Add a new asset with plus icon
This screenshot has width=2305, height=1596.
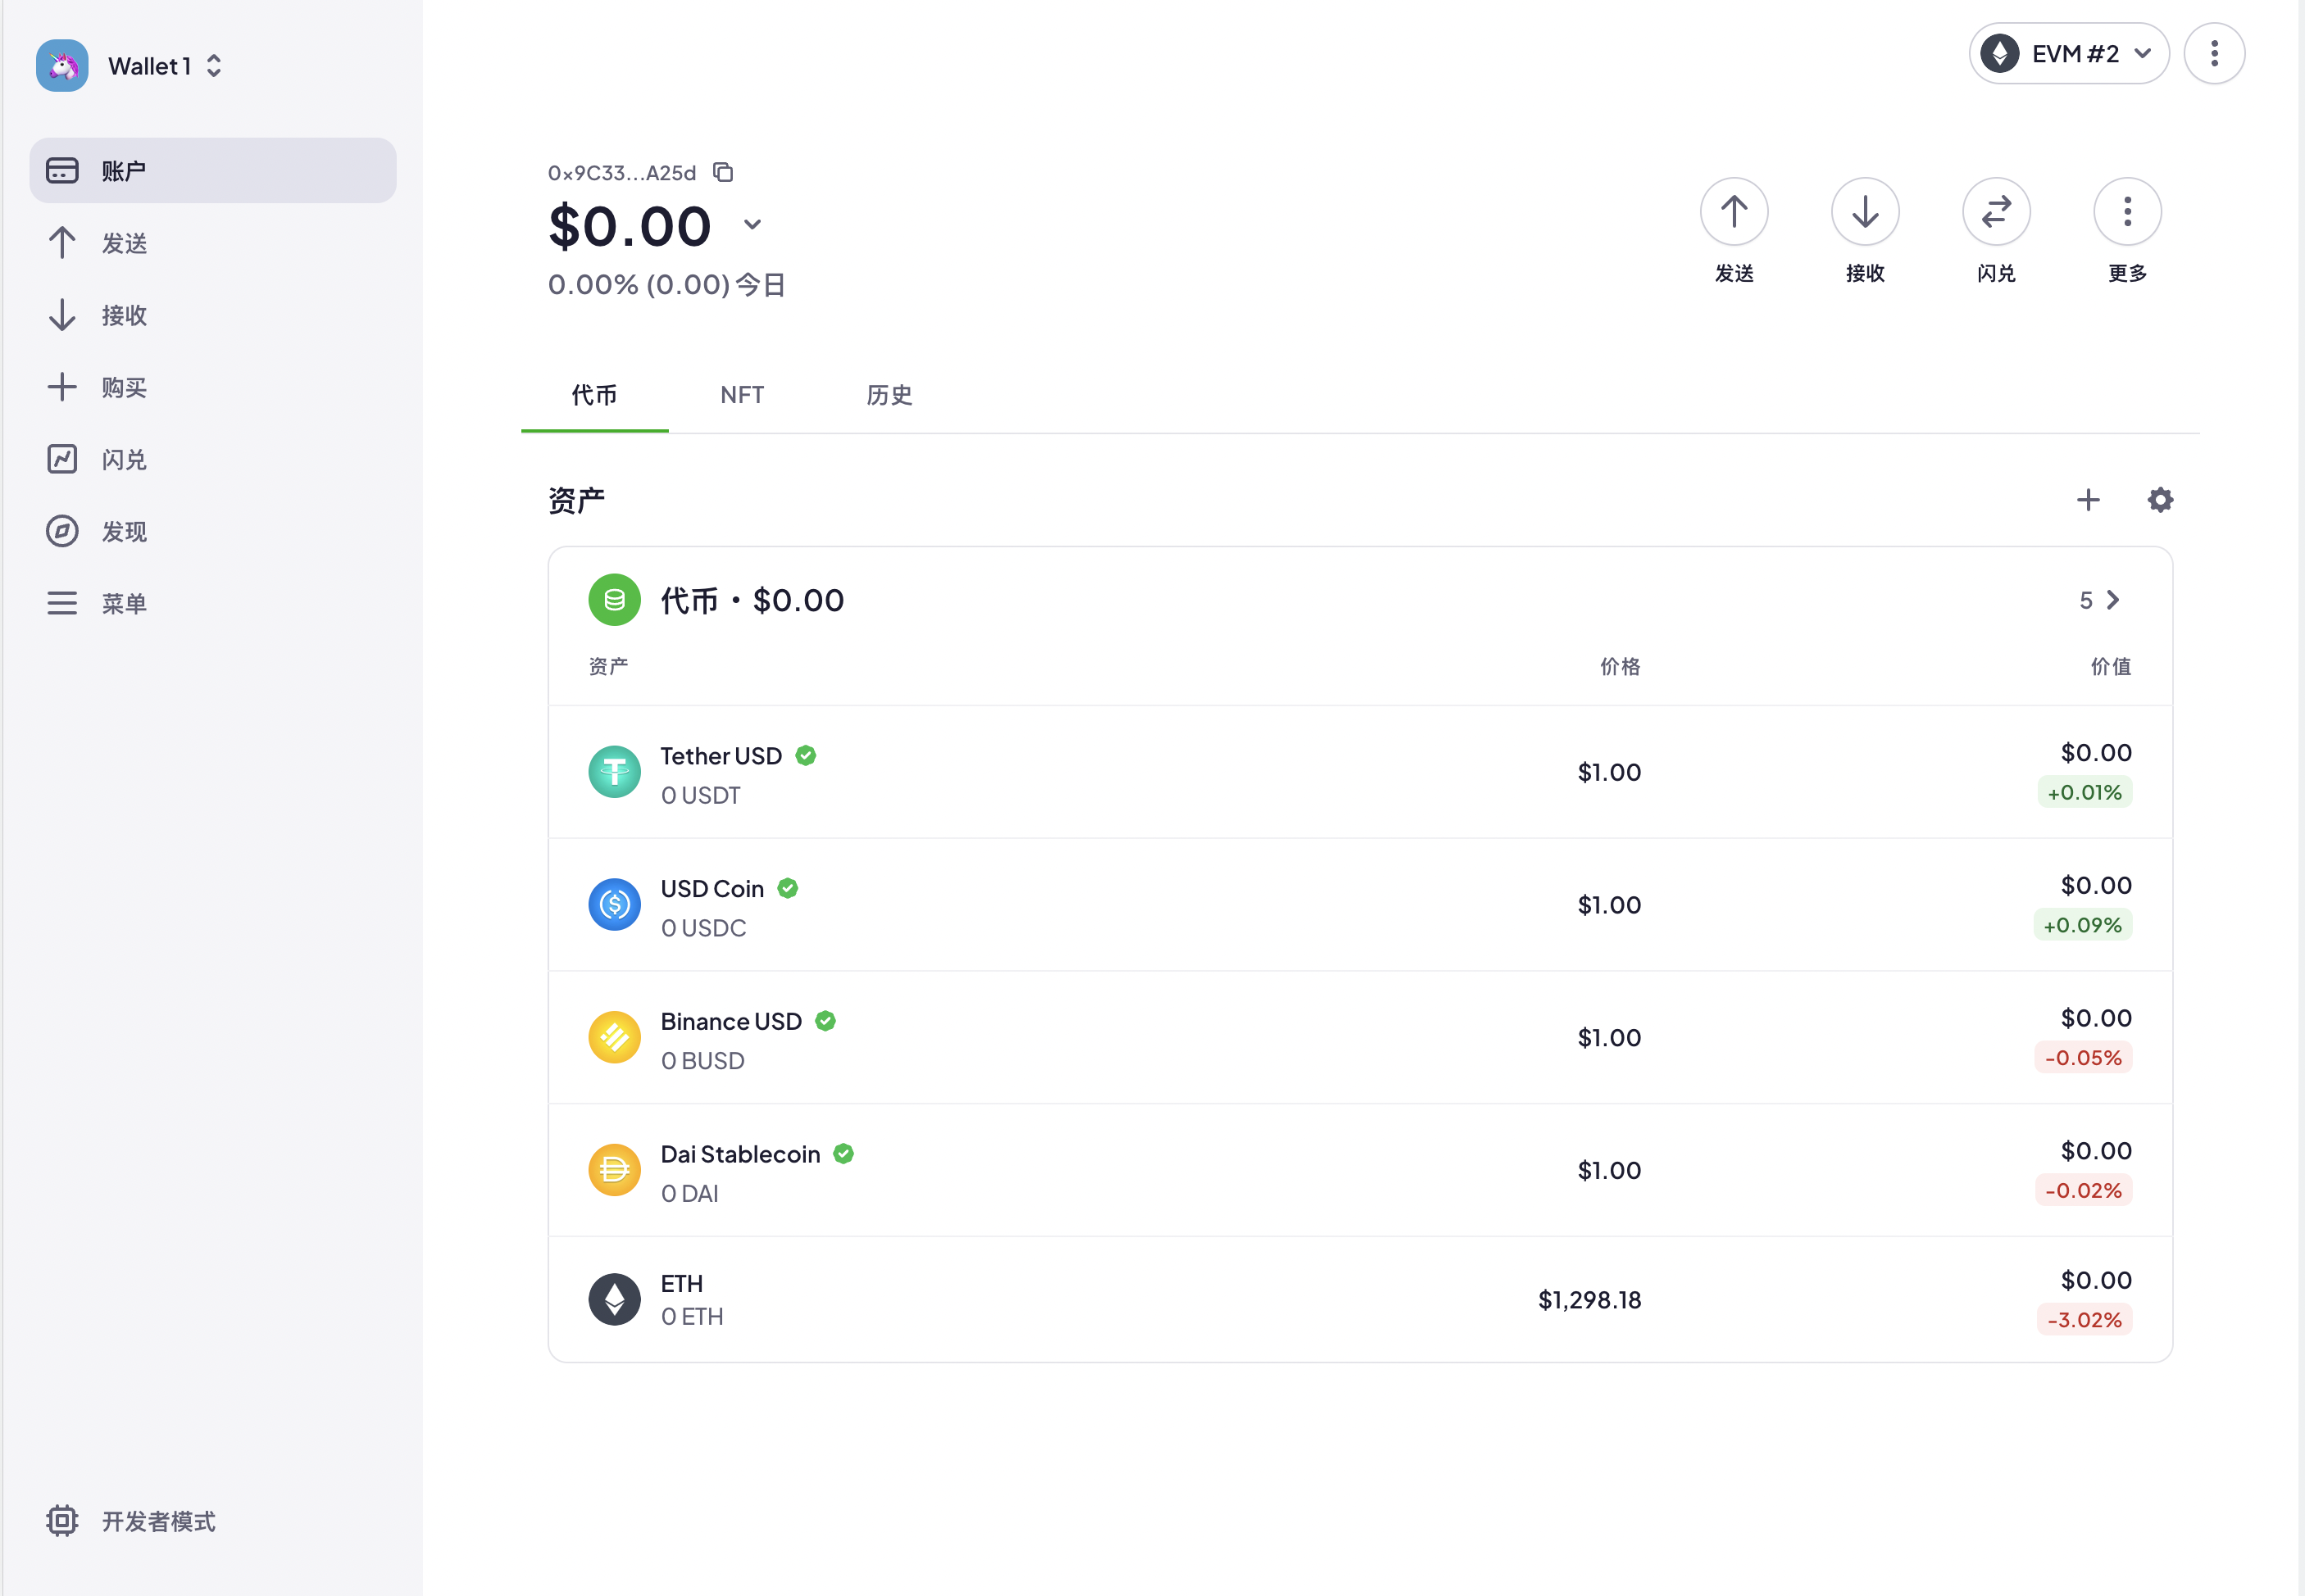pos(2088,500)
